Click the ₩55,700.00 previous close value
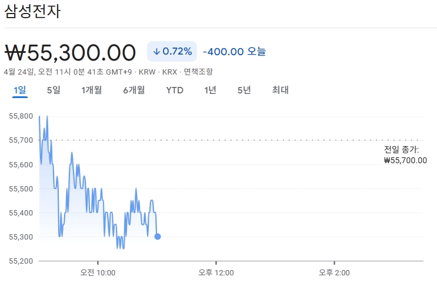 pos(405,160)
